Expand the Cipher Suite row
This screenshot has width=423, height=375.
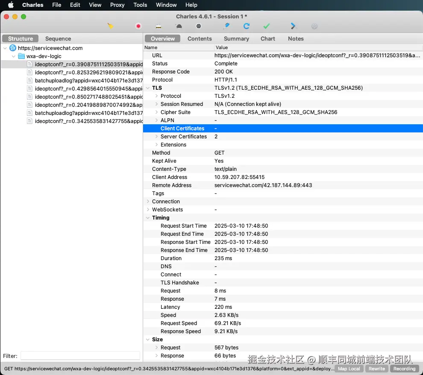[x=156, y=112]
